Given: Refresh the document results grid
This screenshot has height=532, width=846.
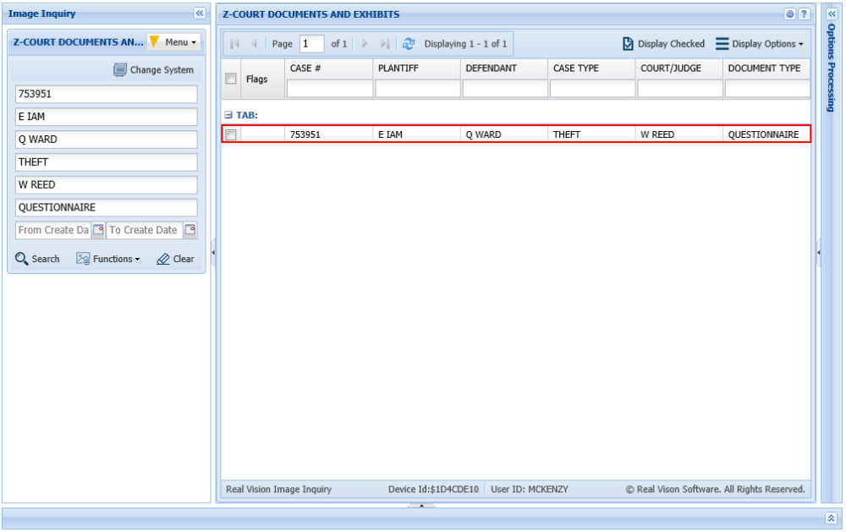Looking at the screenshot, I should [408, 43].
